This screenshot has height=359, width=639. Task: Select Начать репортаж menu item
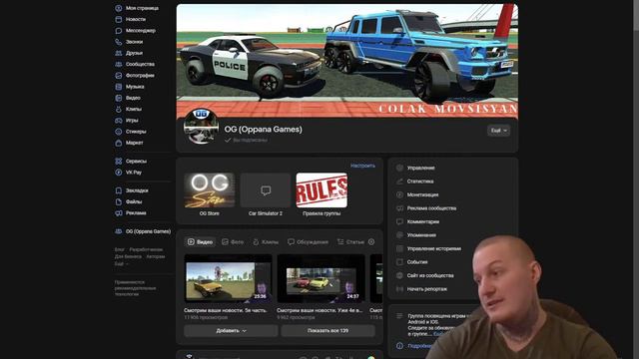click(426, 289)
